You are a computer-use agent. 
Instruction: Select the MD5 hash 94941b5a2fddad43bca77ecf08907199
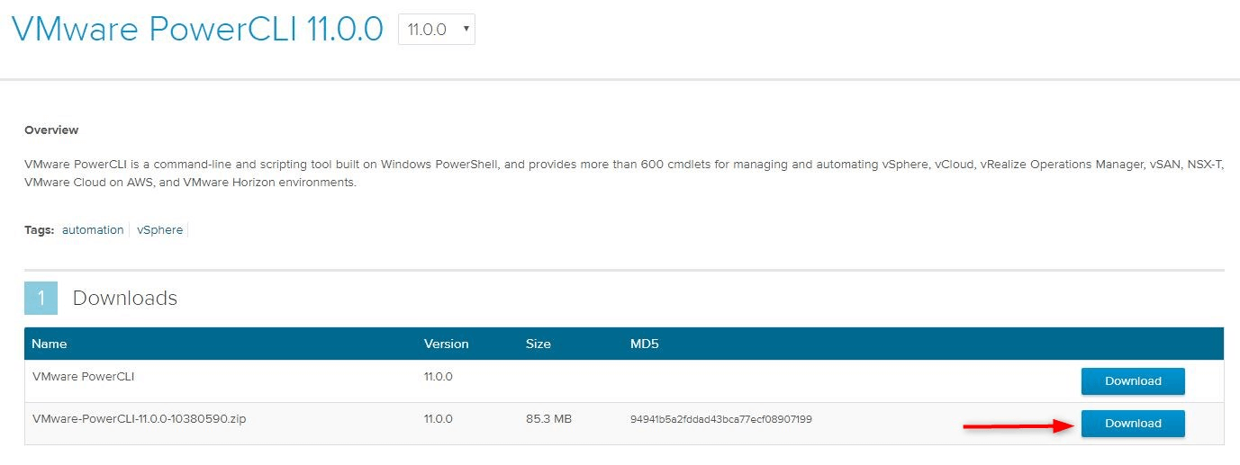[x=721, y=419]
